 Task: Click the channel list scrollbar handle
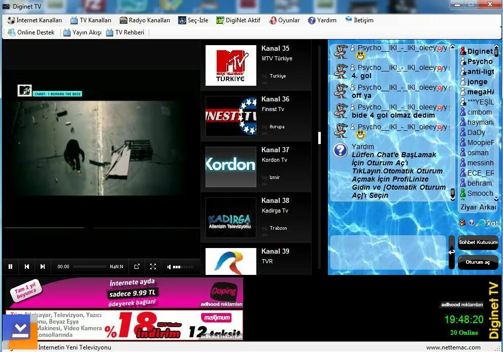click(319, 138)
